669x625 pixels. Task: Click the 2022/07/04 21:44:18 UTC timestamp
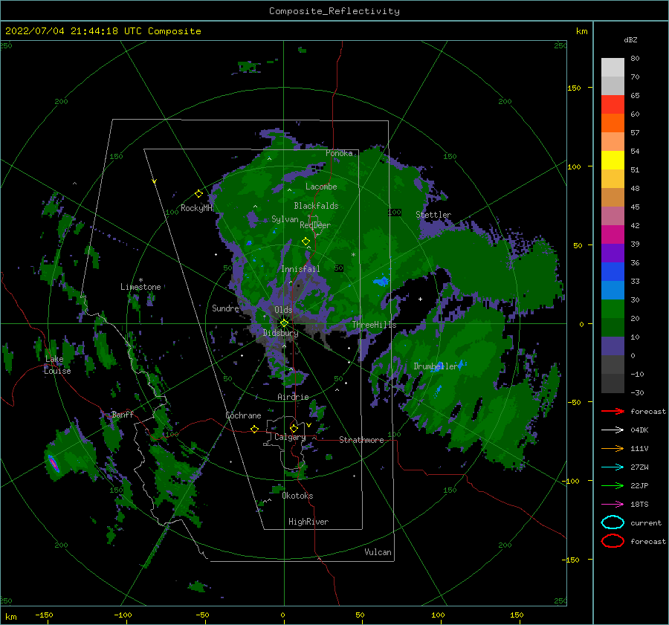click(74, 31)
